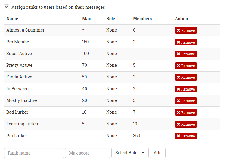Viewport: 227px width, 163px height.
Task: Remove the Pro Lurker rank
Action: (x=186, y=136)
